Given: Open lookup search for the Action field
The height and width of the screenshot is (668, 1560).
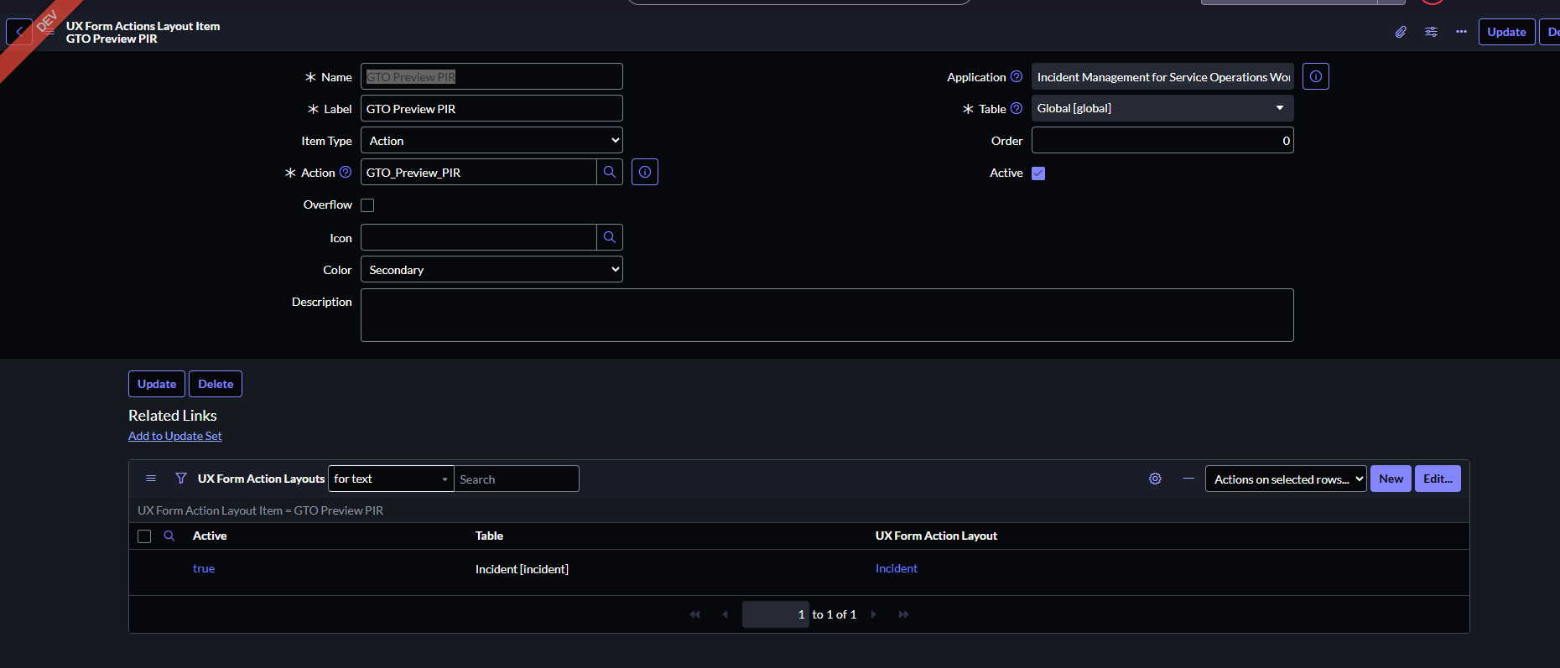Looking at the screenshot, I should (610, 172).
